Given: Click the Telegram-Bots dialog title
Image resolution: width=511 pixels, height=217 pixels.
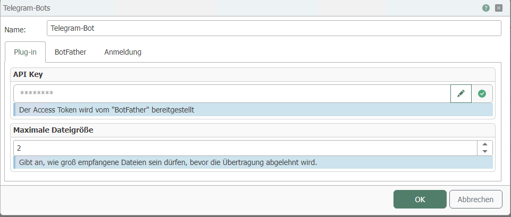Looking at the screenshot, I should click(x=27, y=8).
